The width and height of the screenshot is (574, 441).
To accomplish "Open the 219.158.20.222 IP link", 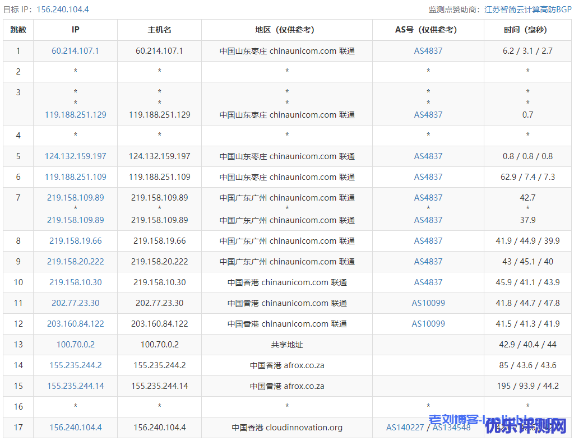I will (x=75, y=262).
